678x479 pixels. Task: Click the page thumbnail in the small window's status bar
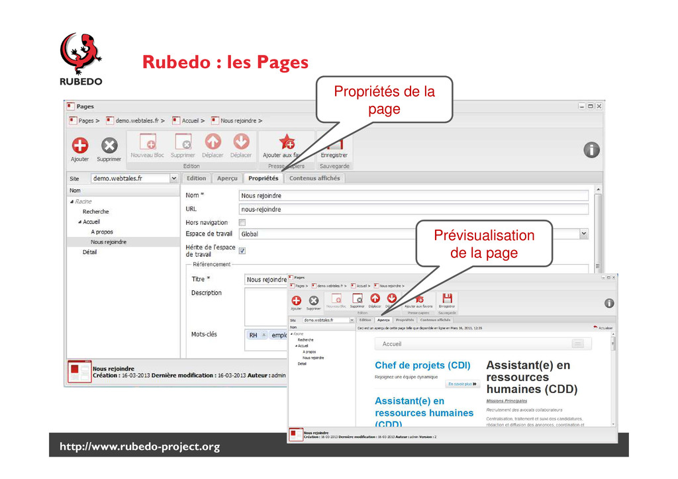coord(296,435)
